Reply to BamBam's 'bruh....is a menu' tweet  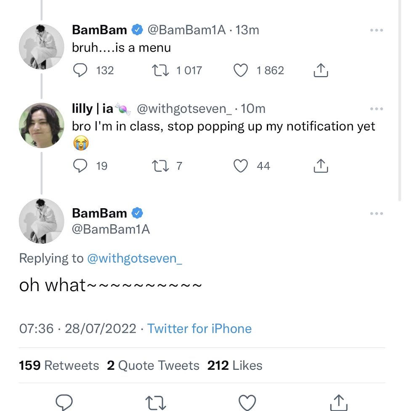tap(80, 70)
